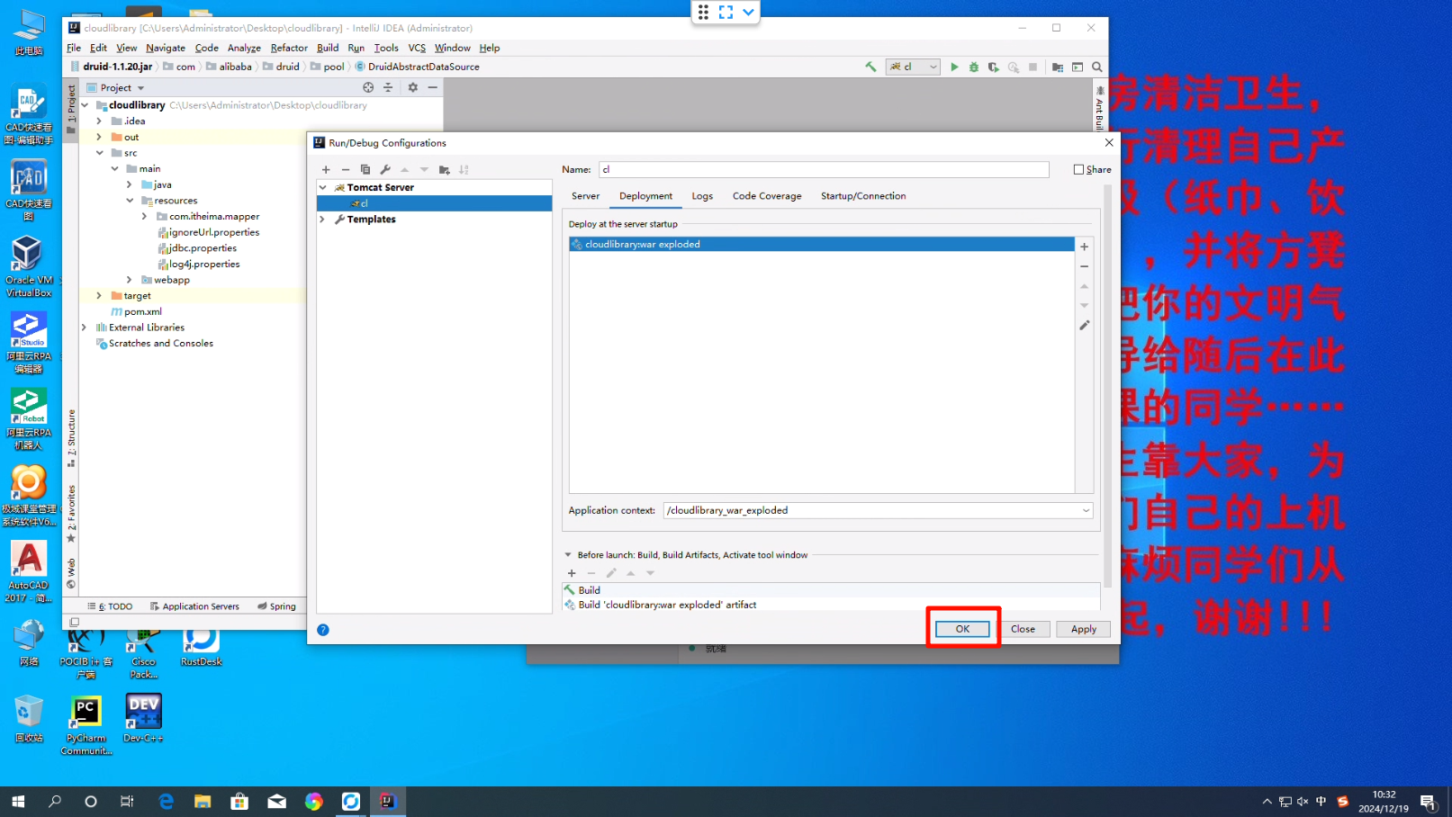Open the Refactor menu

pyautogui.click(x=289, y=48)
